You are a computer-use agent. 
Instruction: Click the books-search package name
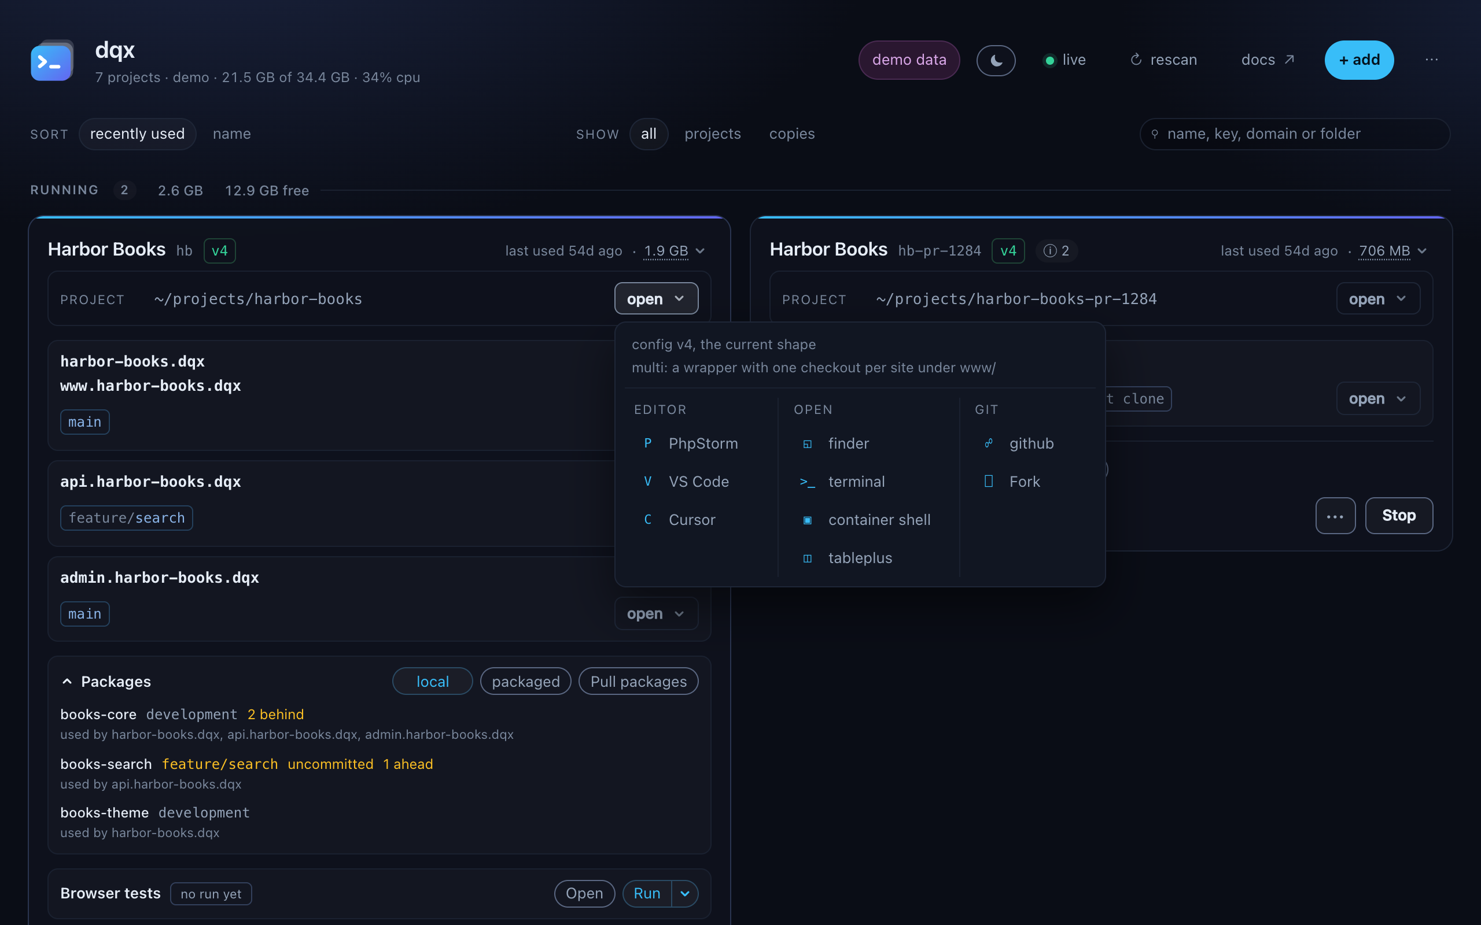click(106, 764)
